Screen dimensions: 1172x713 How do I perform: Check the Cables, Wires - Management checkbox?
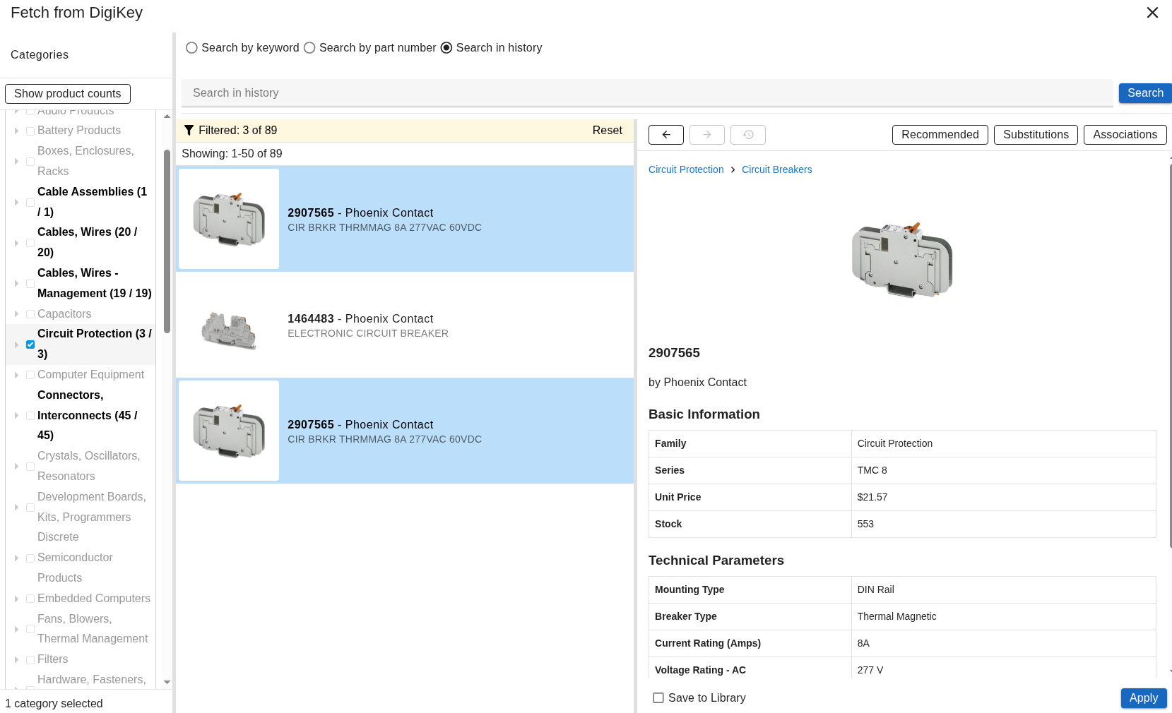tap(30, 284)
